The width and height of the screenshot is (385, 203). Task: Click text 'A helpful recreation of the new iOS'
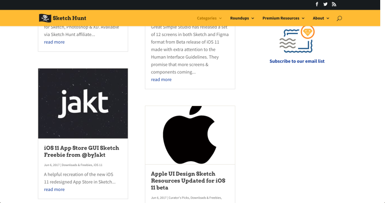tap(78, 175)
